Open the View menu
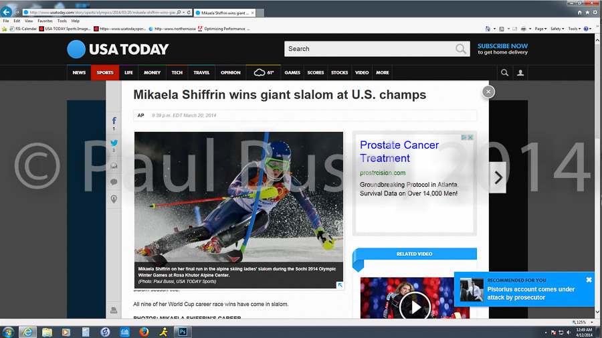The image size is (602, 338). 29,21
